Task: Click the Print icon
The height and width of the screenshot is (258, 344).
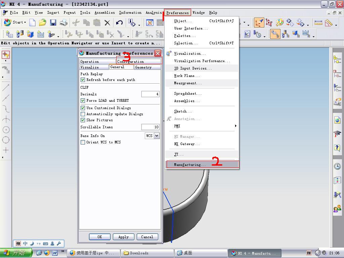Action: pos(63,23)
